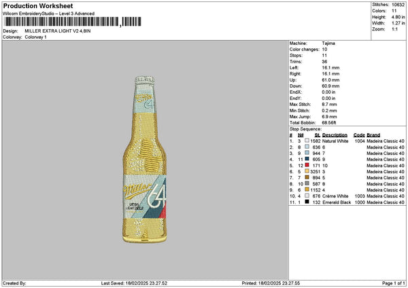Click the barcode below the worksheet title
Viewport: 408px width, 288px height.
(x=73, y=22)
